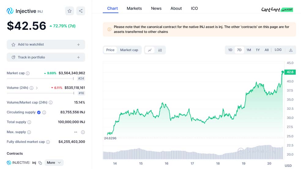Switch to the candlestick chart icon
Image resolution: width=301 pixels, height=169 pixels.
(160, 50)
